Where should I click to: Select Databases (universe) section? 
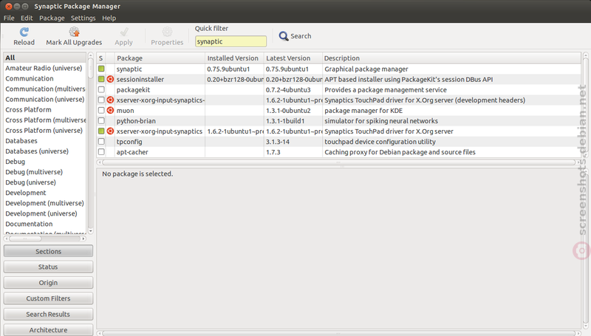coord(45,151)
